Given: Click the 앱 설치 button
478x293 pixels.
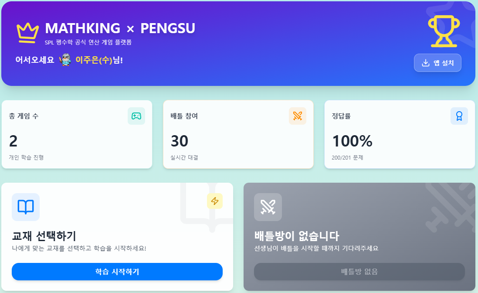Looking at the screenshot, I should [x=437, y=62].
